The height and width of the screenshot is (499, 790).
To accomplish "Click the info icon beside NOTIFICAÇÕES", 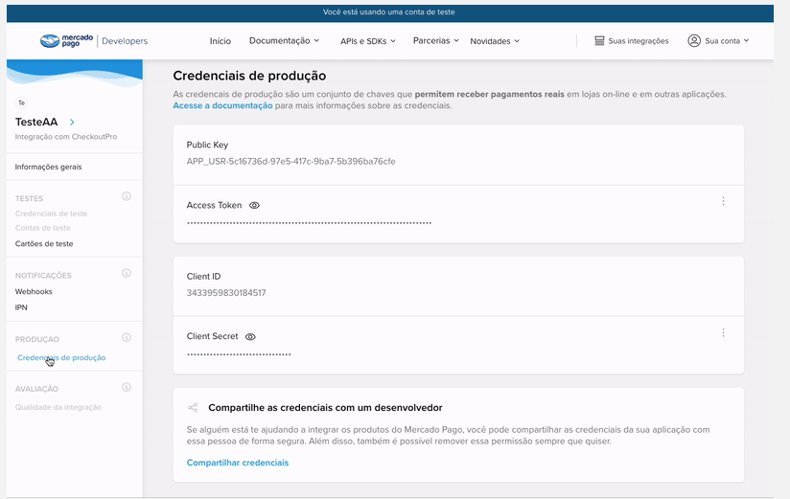I will [127, 273].
